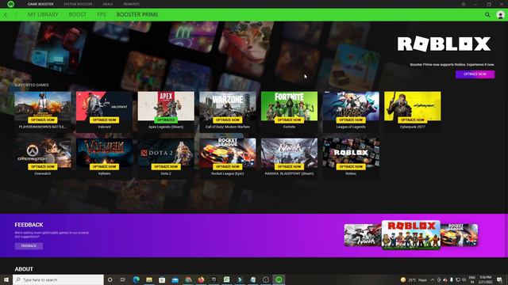This screenshot has height=285, width=508.
Task: Click Optimize Now under Overwatch
Action: pyautogui.click(x=42, y=167)
